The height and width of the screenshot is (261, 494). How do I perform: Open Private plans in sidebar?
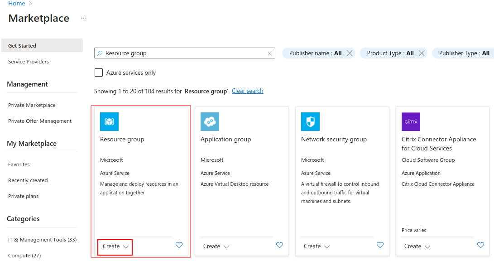(x=23, y=196)
